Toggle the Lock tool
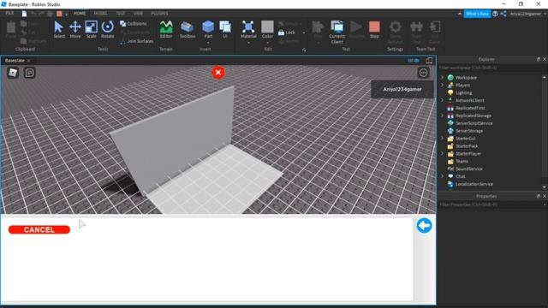 [287, 33]
